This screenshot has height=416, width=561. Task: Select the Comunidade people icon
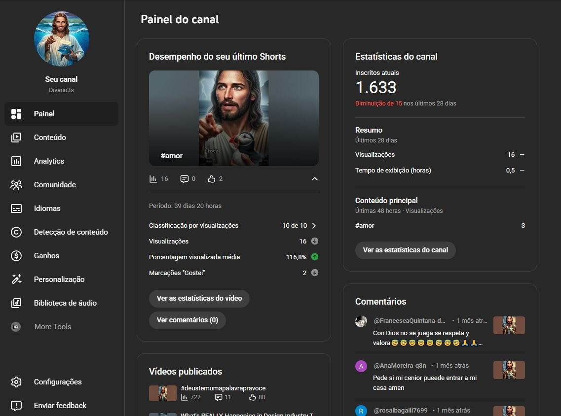tap(16, 185)
